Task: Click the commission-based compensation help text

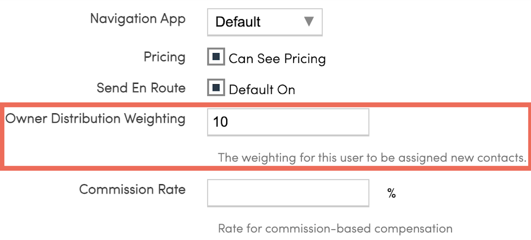Action: (335, 228)
